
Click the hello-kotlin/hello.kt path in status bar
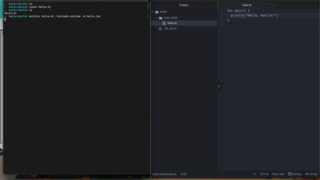164,174
